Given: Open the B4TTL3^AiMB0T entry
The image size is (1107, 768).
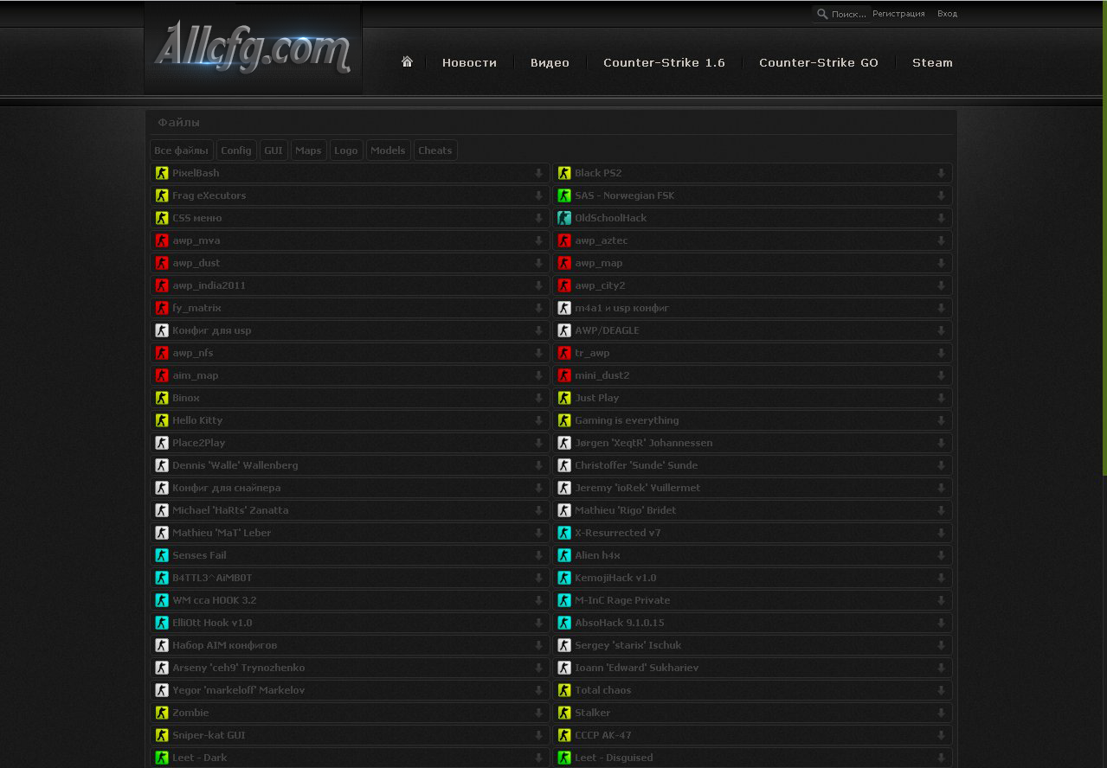Looking at the screenshot, I should 349,578.
